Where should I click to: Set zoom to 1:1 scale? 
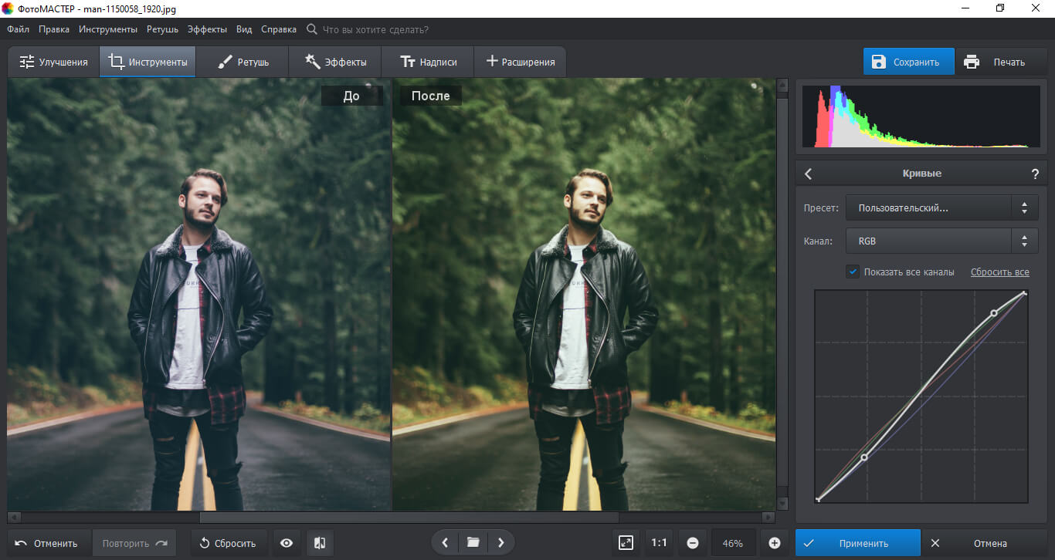659,543
